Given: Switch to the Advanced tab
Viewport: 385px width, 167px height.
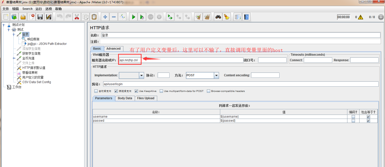Looking at the screenshot, I should click(114, 49).
